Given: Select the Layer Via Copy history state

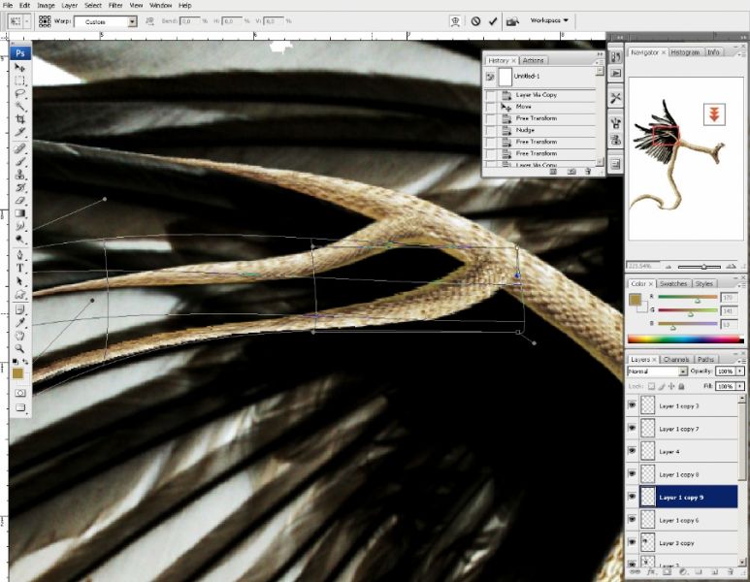Looking at the screenshot, I should 540,95.
